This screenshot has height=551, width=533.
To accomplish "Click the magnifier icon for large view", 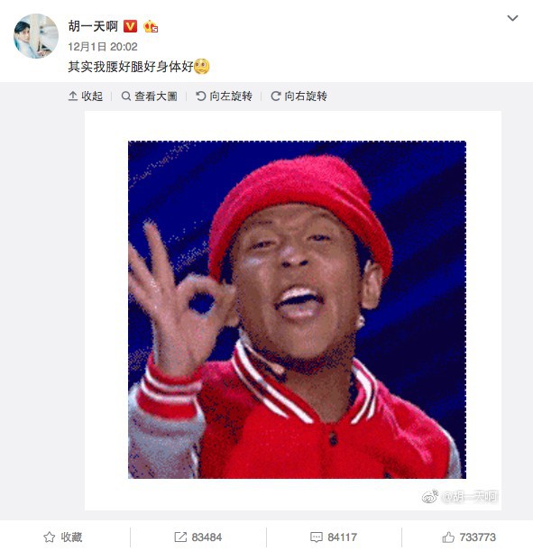I will click(125, 96).
